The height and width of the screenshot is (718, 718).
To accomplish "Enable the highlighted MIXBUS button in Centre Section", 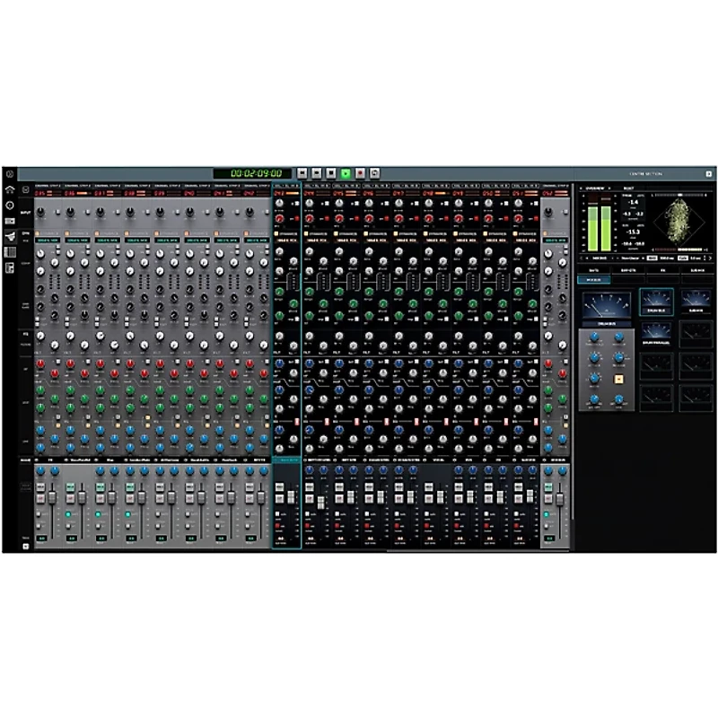I will coord(593,279).
